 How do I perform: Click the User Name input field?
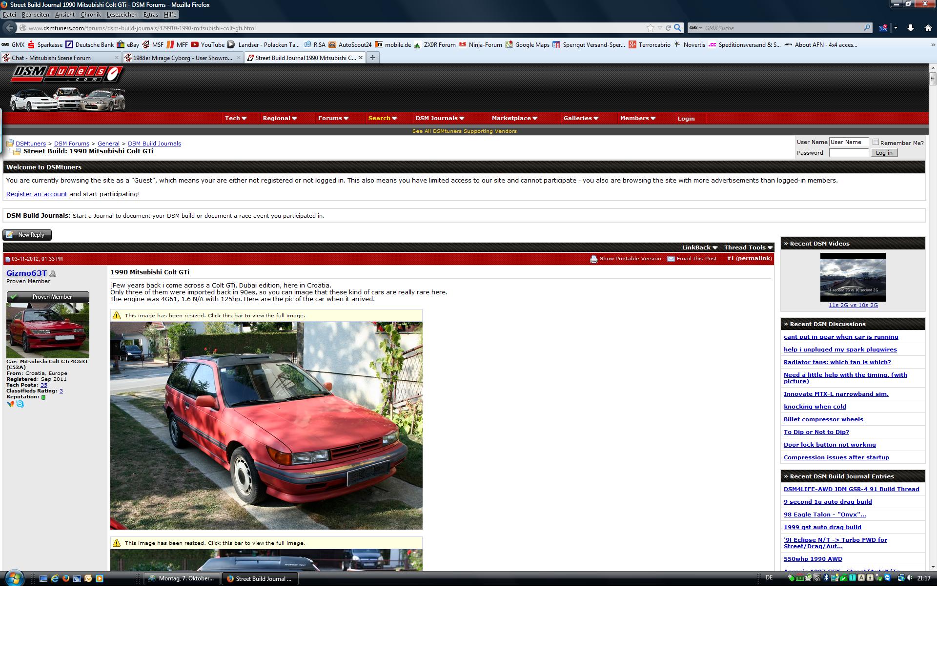point(849,142)
